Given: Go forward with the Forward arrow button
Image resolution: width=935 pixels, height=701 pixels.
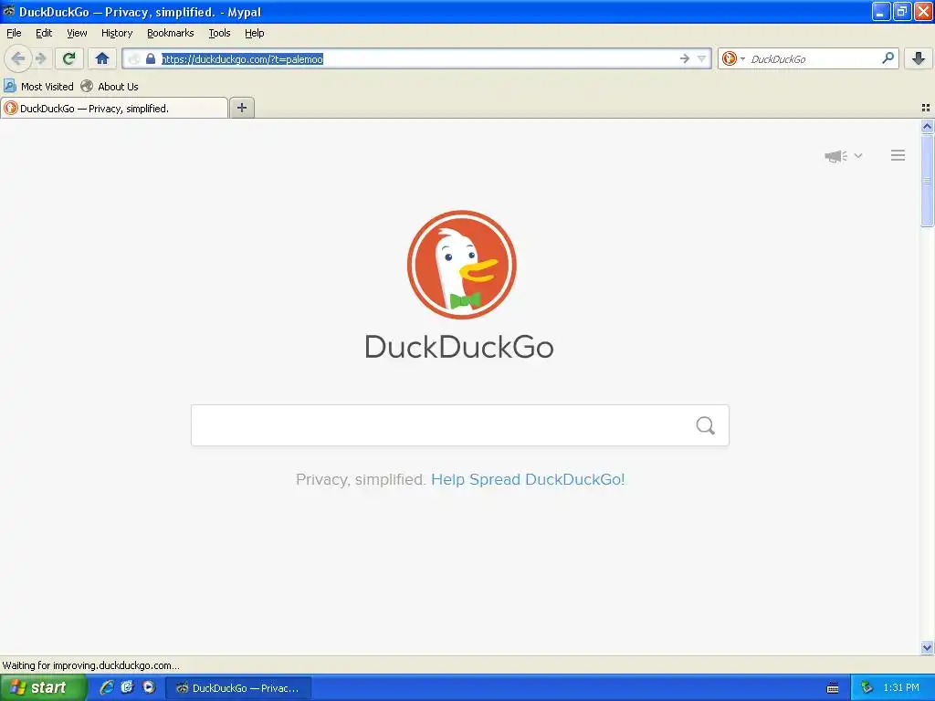Looking at the screenshot, I should click(40, 58).
